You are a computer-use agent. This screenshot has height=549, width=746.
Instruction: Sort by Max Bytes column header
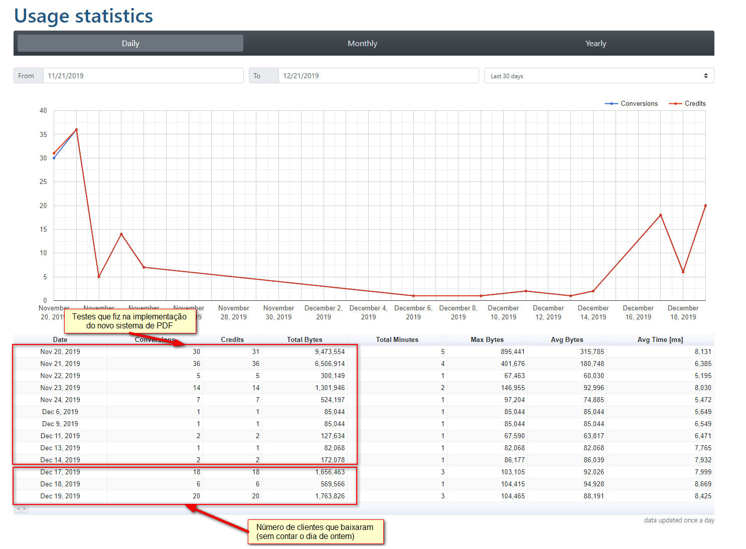point(487,339)
